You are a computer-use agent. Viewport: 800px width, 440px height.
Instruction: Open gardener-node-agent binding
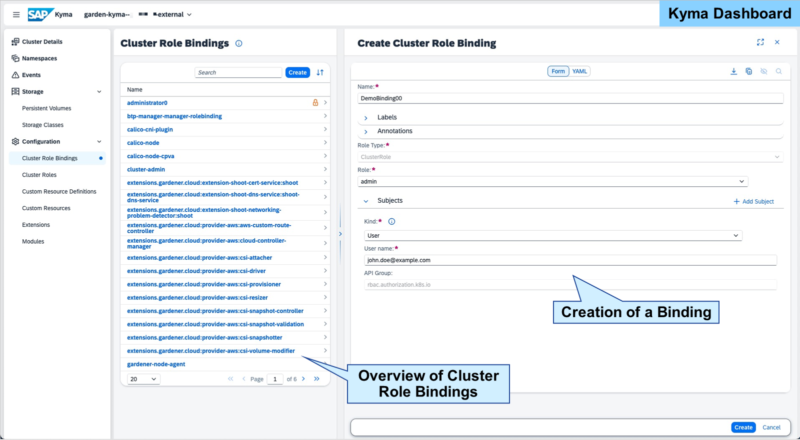156,365
